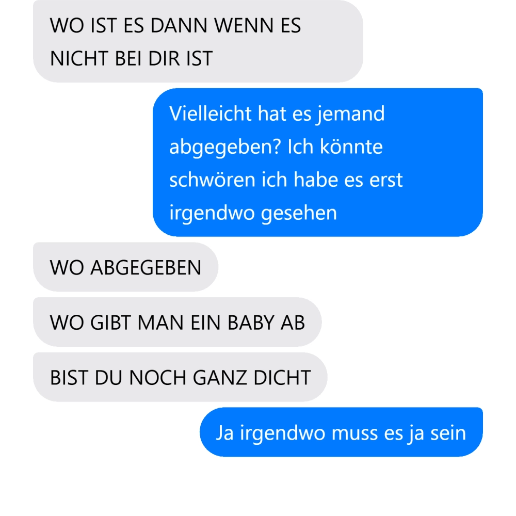Click the word 'DANN' in the first message
This screenshot has width=516, height=516.
pos(179,26)
